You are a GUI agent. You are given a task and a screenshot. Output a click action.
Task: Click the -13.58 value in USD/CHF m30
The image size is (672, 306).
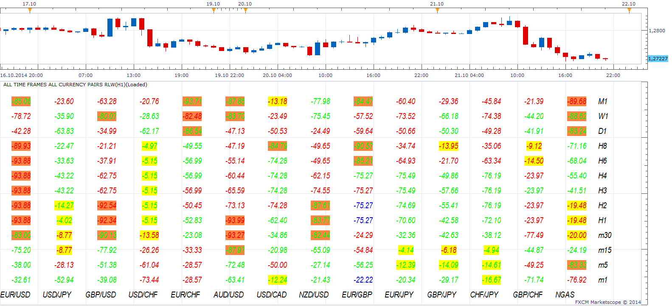[x=149, y=235]
